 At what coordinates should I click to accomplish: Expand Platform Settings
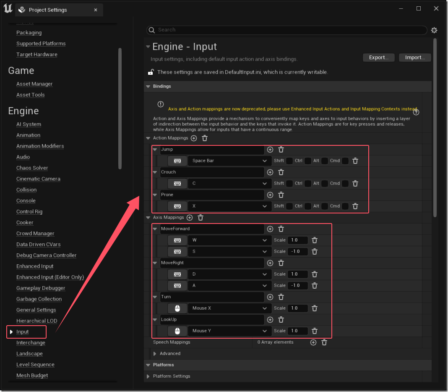(148, 376)
